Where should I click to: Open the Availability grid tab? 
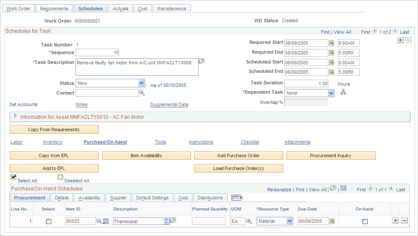89,198
